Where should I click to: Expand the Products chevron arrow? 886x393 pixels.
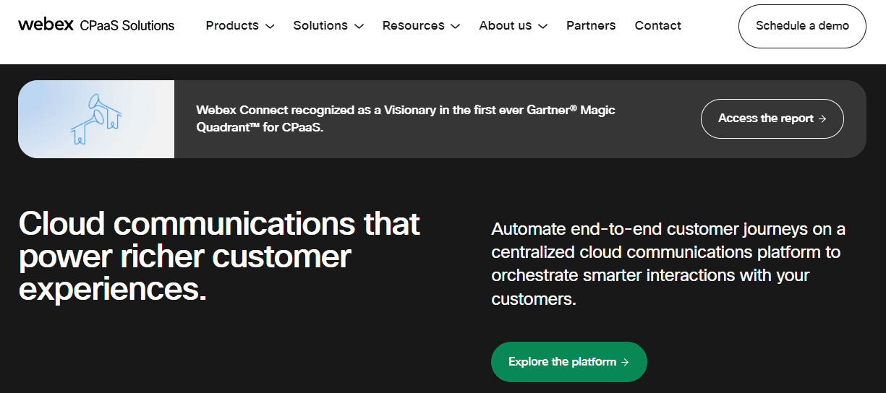point(270,26)
